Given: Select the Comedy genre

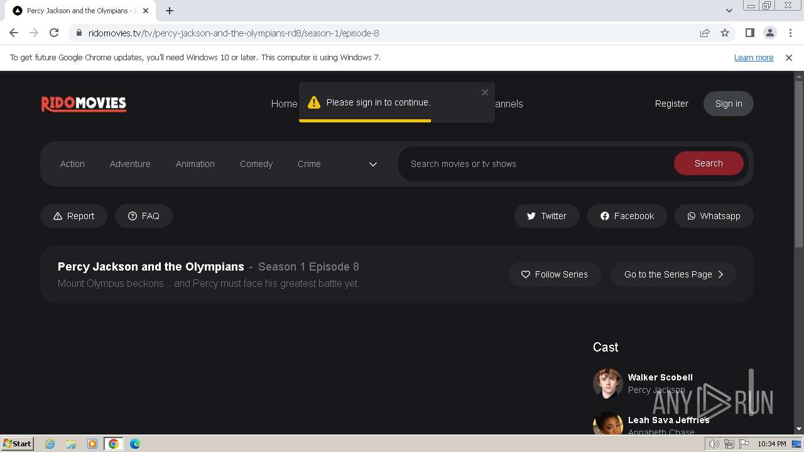Looking at the screenshot, I should 256,164.
